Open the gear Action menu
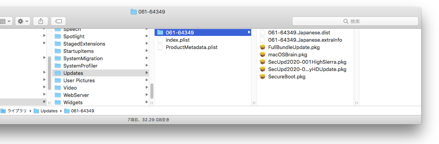This screenshot has height=144, width=439. (23, 21)
